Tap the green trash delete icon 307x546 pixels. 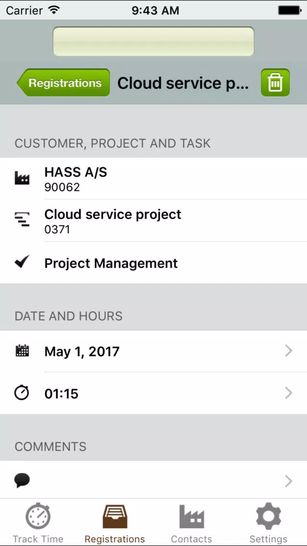click(275, 83)
